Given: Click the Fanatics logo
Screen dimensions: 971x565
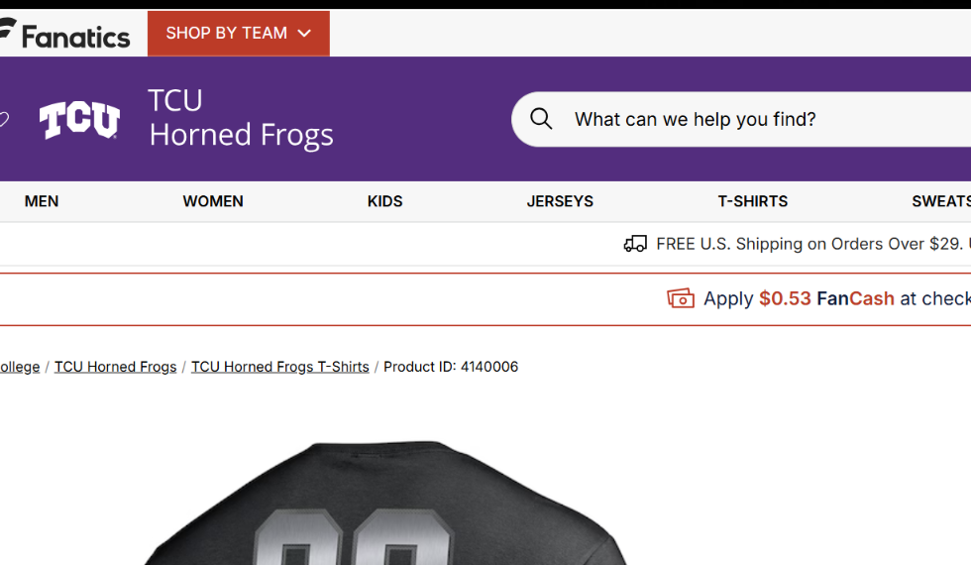Looking at the screenshot, I should coord(65,34).
